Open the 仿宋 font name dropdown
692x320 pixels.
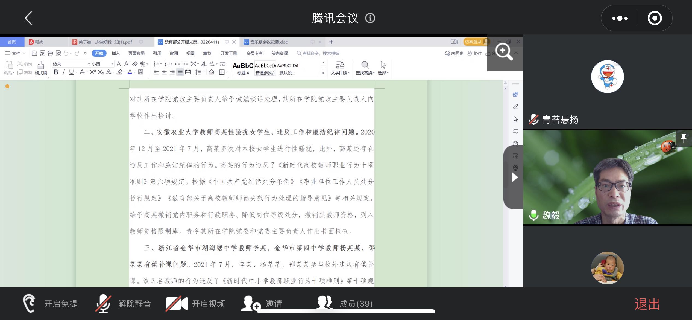(89, 64)
